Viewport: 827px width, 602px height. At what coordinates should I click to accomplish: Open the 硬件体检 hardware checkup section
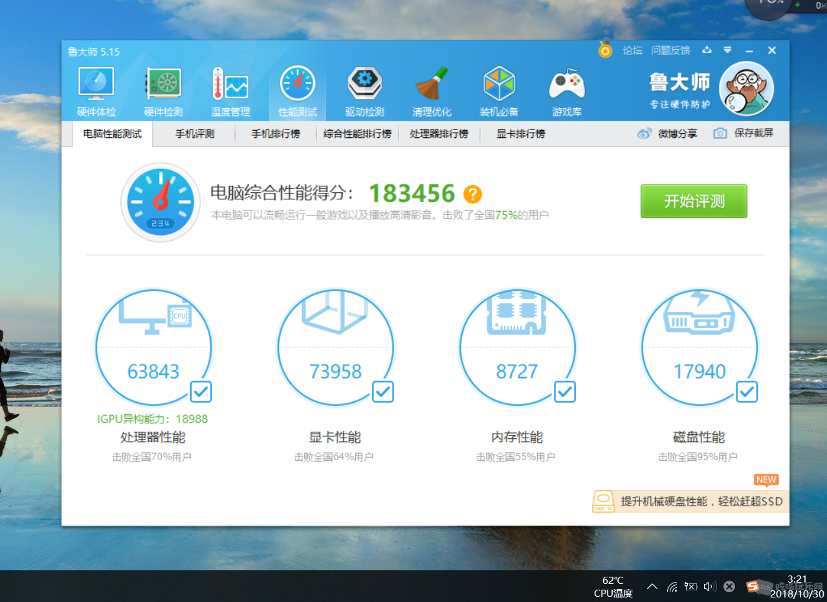pyautogui.click(x=96, y=92)
